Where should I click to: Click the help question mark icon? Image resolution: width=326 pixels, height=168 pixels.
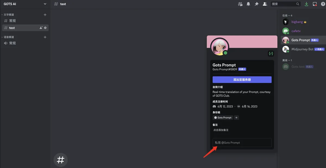[322, 4]
